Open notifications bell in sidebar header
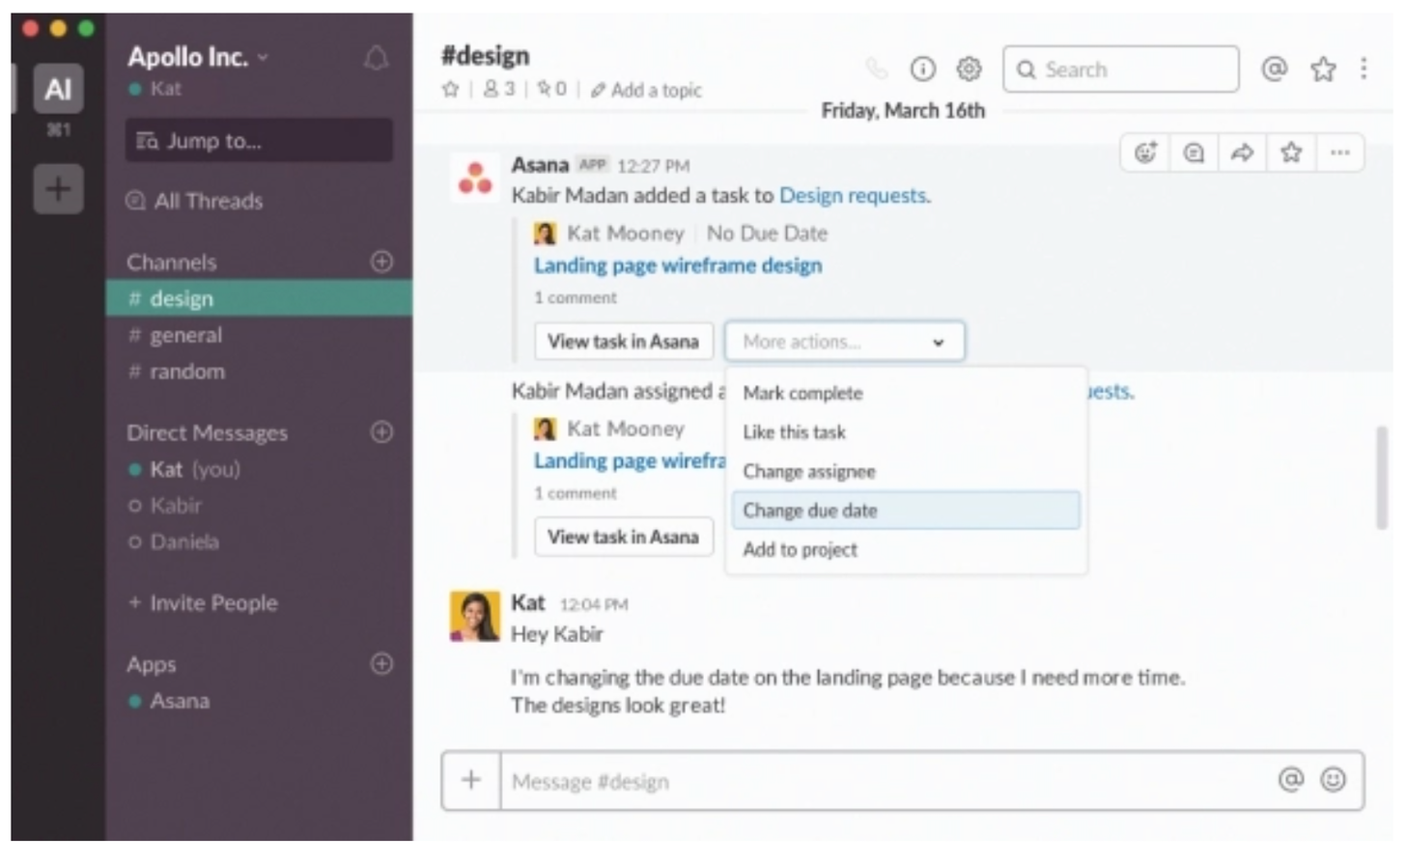The width and height of the screenshot is (1406, 861). (x=376, y=59)
